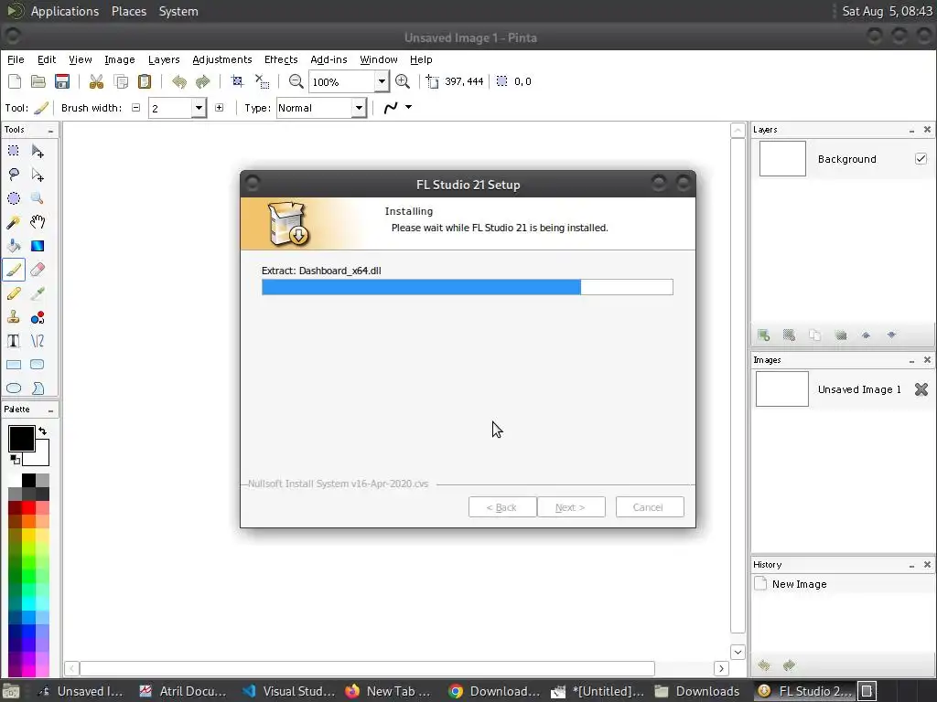Toggle Background layer visibility checkbox
This screenshot has width=937, height=702.
point(921,158)
